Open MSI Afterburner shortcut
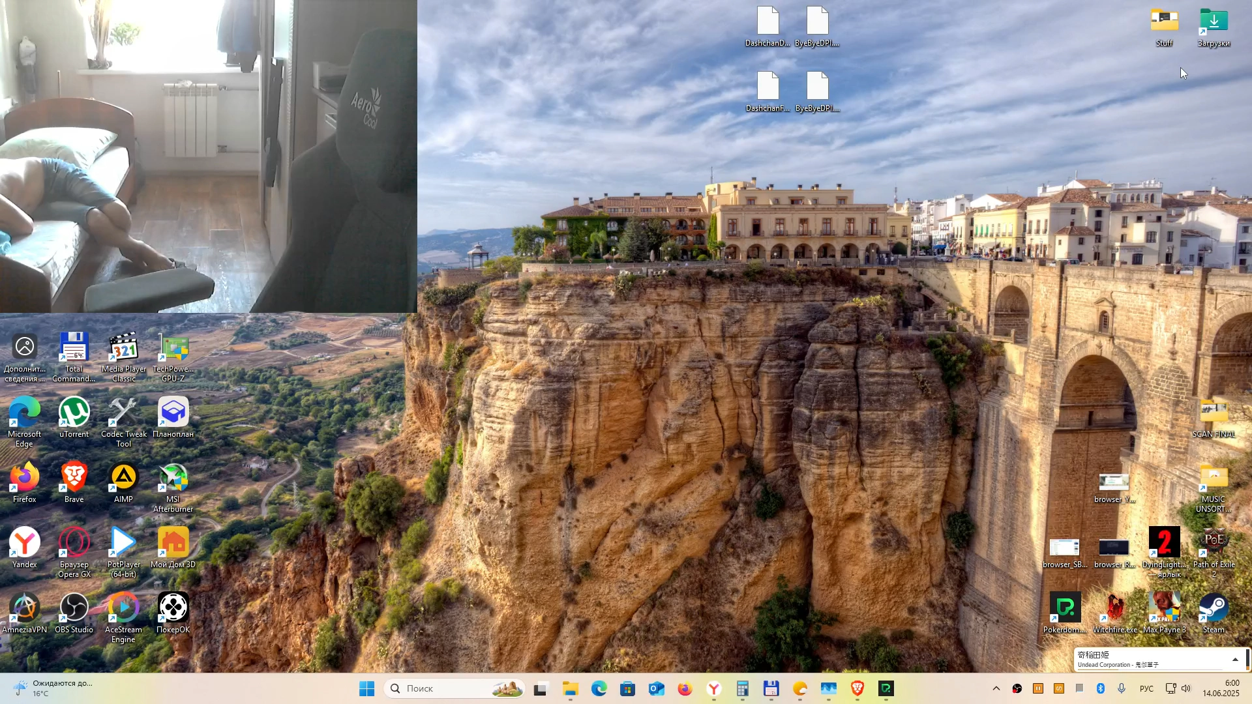Viewport: 1252px width, 704px height. [x=173, y=487]
